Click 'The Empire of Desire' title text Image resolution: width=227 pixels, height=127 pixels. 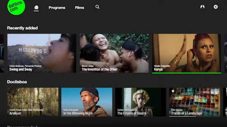click(x=132, y=113)
